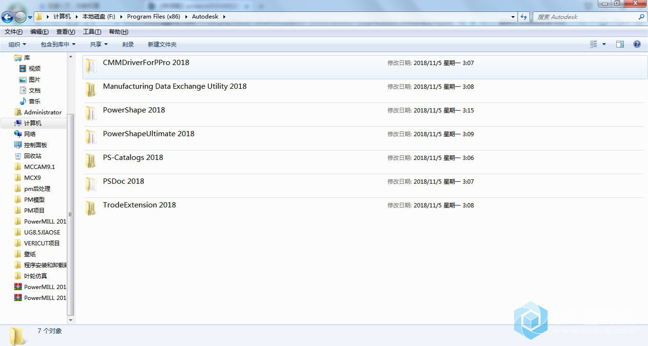Click the search magnifier icon
This screenshot has height=346, width=648.
point(641,17)
